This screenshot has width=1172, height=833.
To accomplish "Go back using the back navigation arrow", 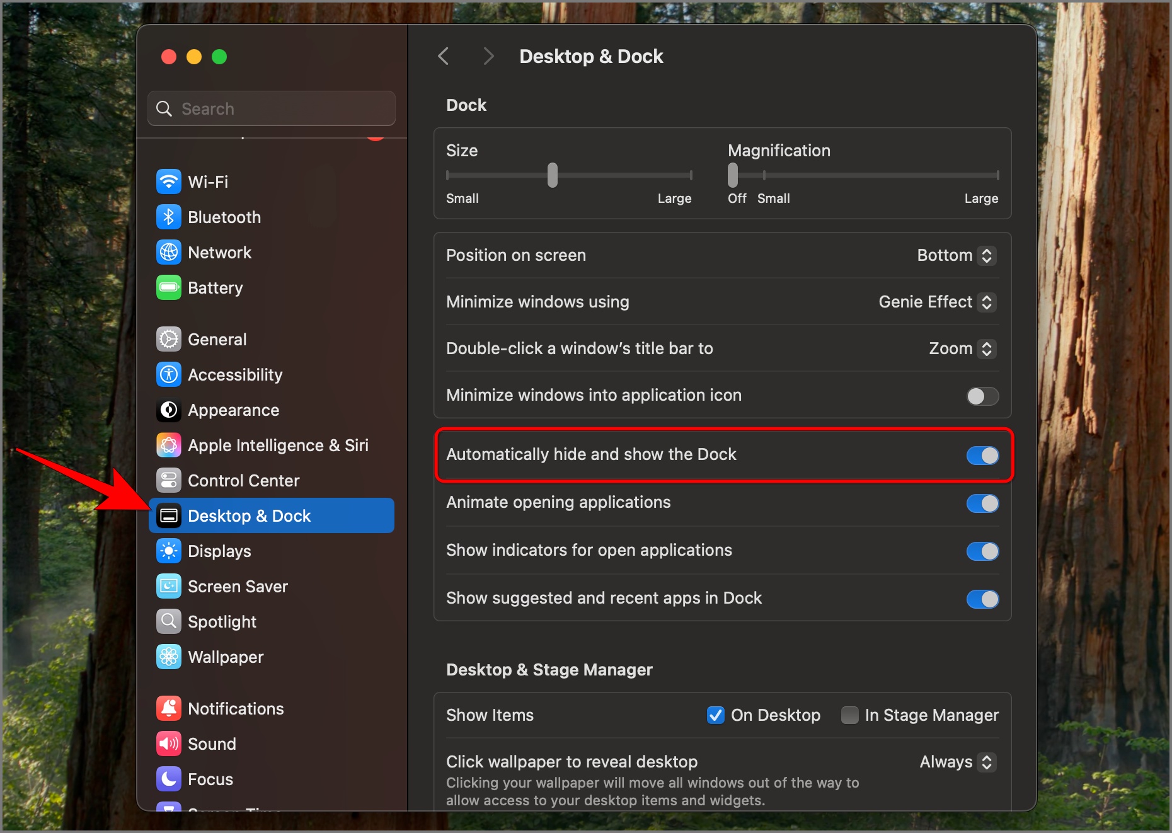I will pyautogui.click(x=443, y=56).
